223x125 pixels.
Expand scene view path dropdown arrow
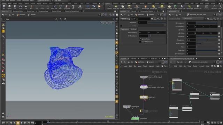point(99,15)
